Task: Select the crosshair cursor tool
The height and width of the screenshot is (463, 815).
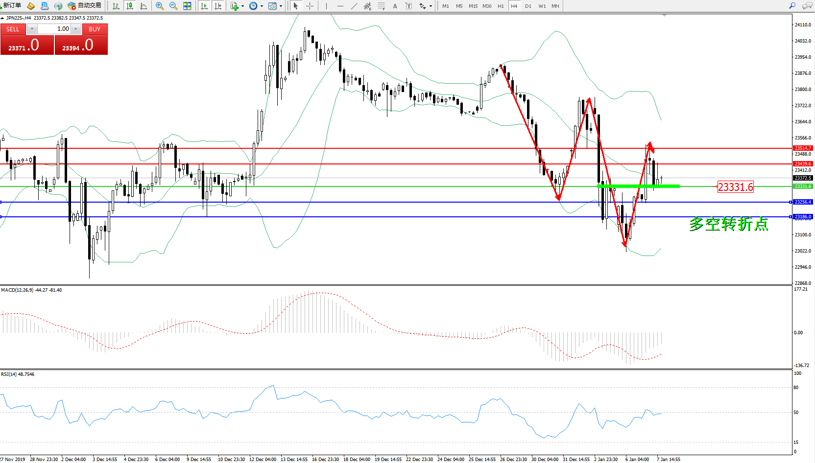Action: pos(310,6)
